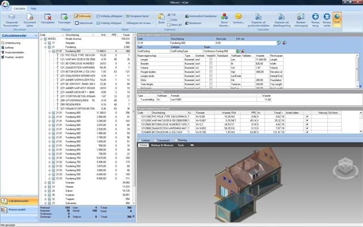The height and width of the screenshot is (227, 363).
Task: Open the Help ribbon tab
Action: (33, 9)
